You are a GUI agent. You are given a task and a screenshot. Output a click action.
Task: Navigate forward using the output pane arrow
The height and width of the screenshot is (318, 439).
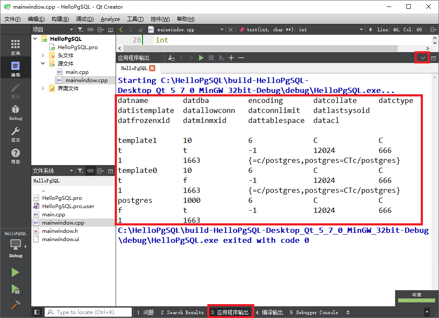[x=191, y=57]
